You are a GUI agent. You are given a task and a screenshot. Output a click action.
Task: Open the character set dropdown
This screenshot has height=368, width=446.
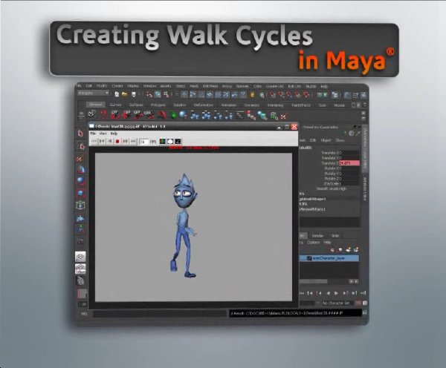337,303
